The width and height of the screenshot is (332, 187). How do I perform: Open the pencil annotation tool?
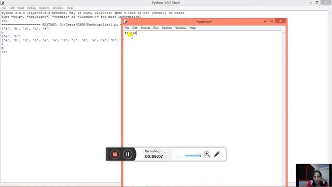[217, 154]
